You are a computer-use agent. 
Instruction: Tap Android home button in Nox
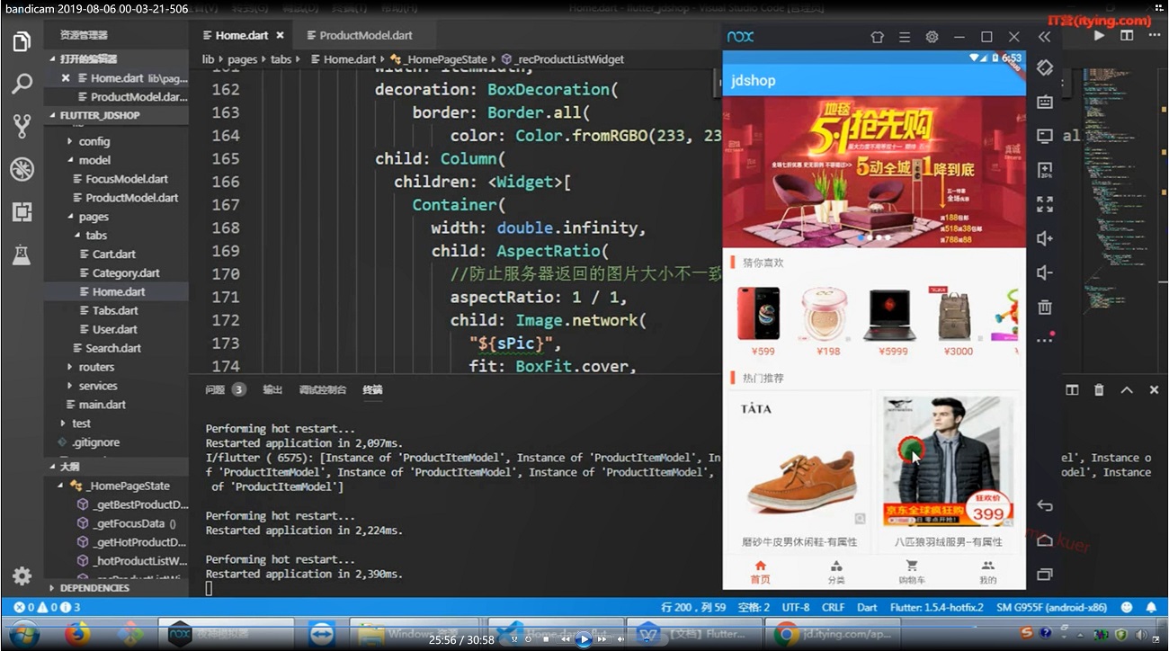(x=1044, y=540)
